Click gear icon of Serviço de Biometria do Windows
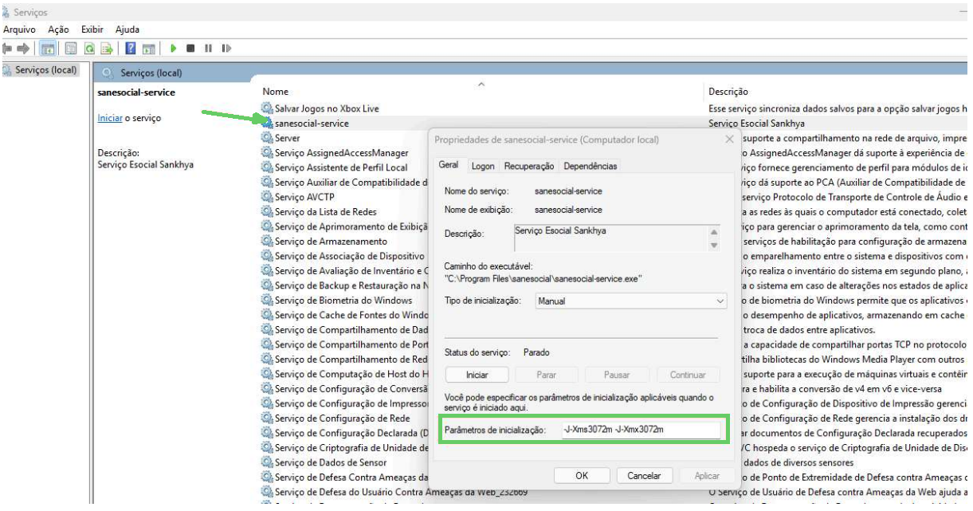The height and width of the screenshot is (511, 973). click(267, 300)
